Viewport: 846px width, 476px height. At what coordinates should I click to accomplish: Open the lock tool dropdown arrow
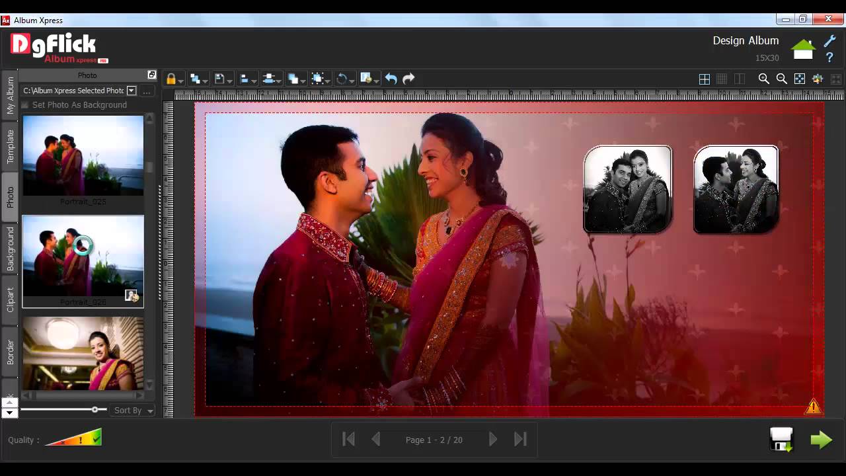click(180, 81)
